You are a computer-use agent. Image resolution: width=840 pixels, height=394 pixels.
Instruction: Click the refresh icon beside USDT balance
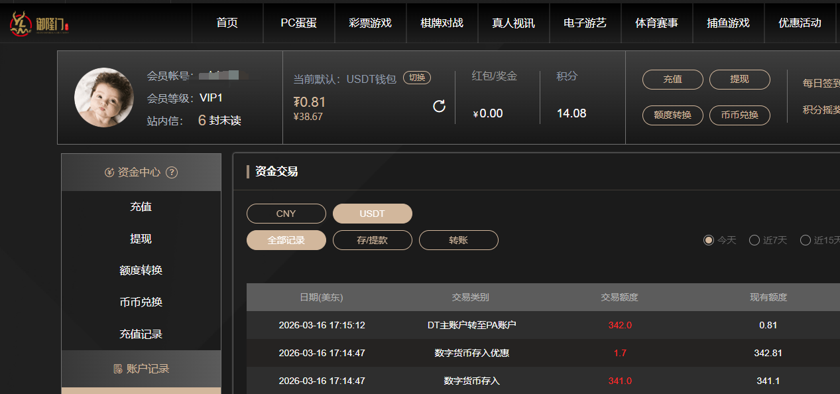click(x=439, y=106)
